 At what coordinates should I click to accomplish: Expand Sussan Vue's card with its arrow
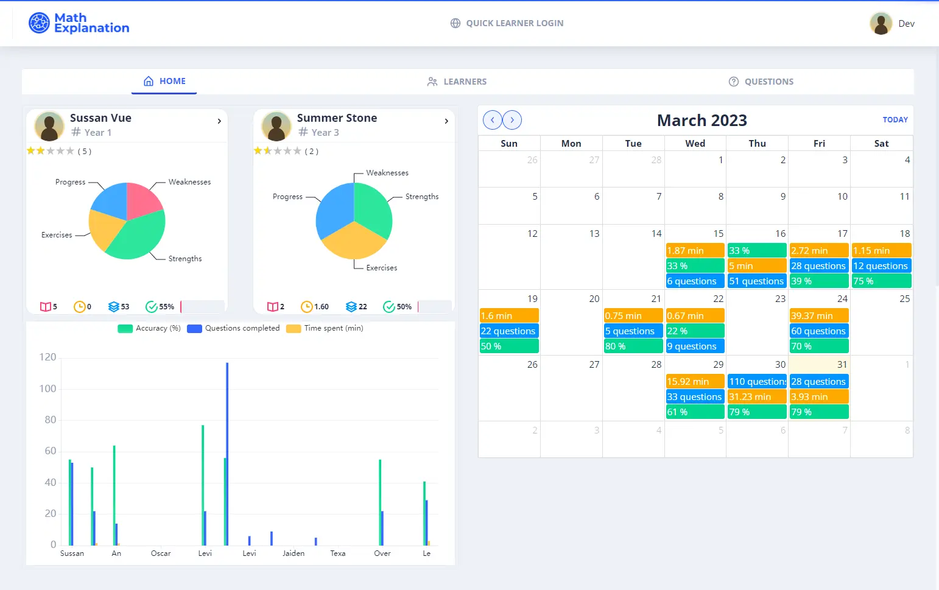219,121
